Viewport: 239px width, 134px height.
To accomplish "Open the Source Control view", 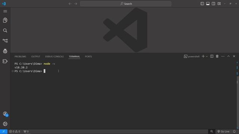I will (x=5, y=41).
